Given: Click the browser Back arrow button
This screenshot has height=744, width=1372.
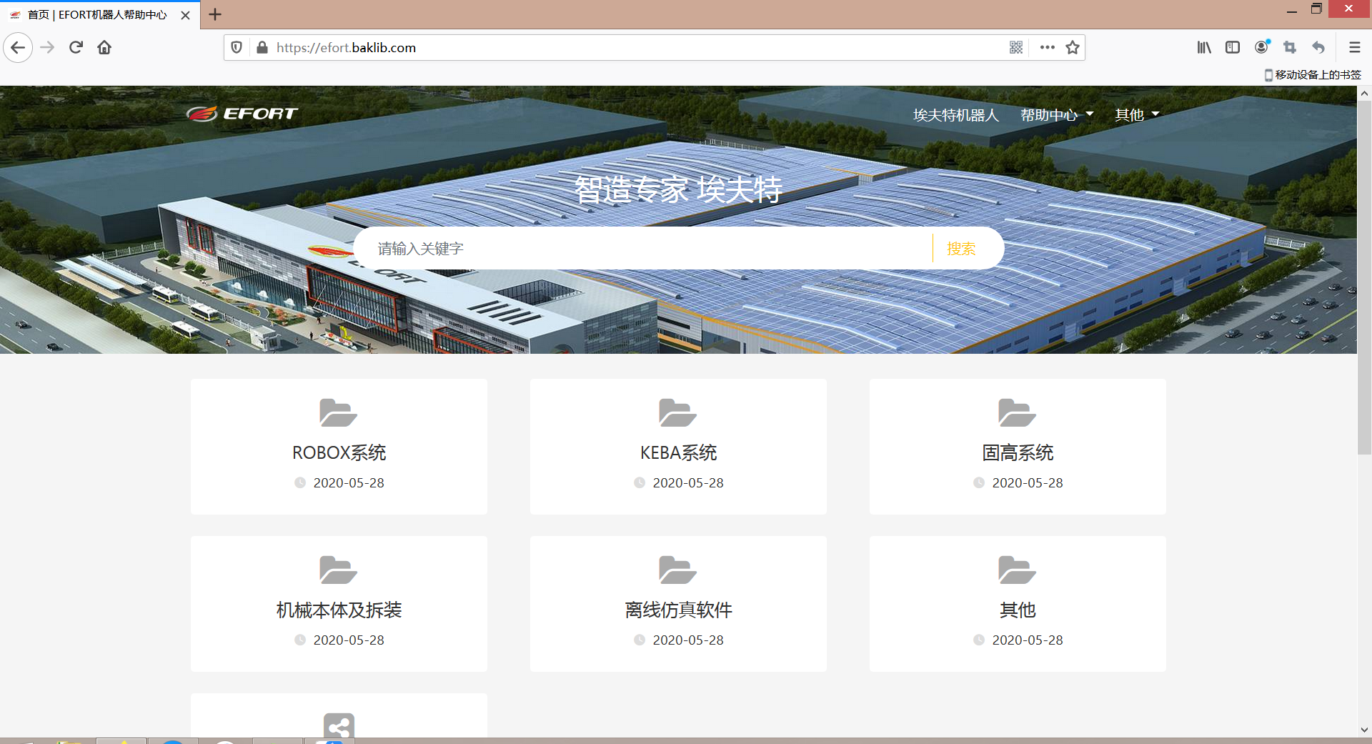Looking at the screenshot, I should [18, 48].
